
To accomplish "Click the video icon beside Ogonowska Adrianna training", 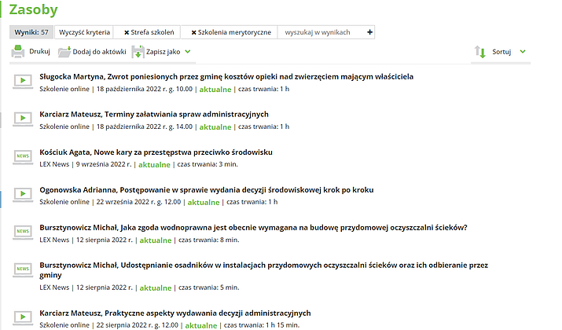I will click(x=21, y=194).
